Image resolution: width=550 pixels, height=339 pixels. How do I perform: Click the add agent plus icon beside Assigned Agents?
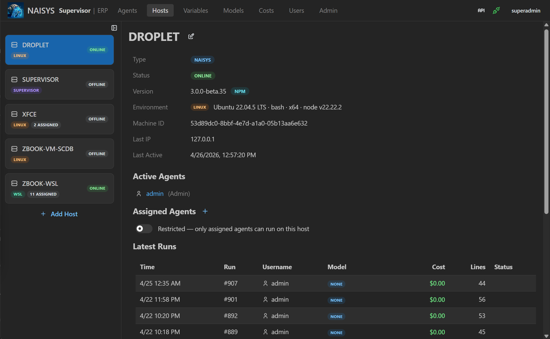(x=205, y=211)
